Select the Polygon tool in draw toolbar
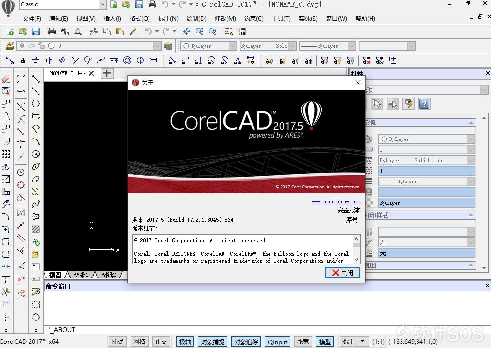Viewport: 491px width, 348px height. coord(36,104)
